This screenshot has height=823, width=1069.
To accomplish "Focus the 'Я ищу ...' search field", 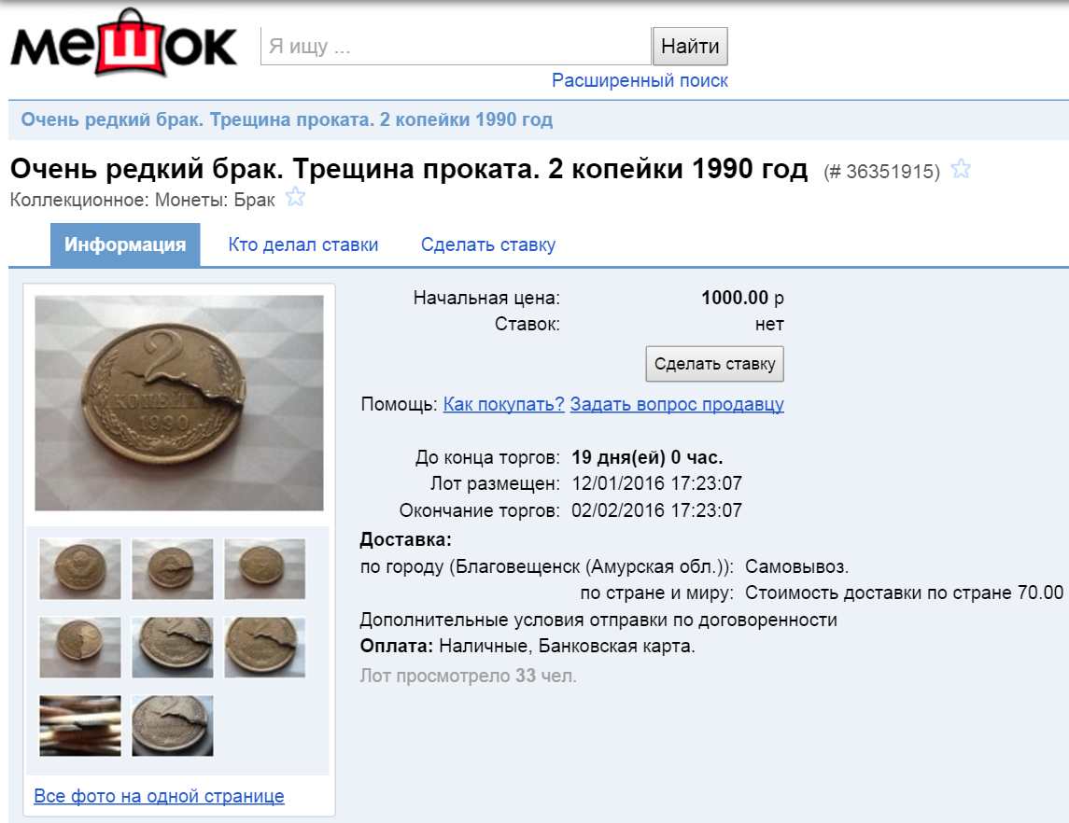I will tap(456, 47).
